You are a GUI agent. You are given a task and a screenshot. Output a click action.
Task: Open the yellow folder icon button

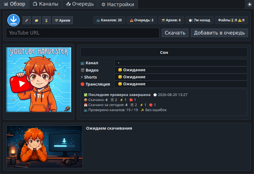tap(37, 20)
